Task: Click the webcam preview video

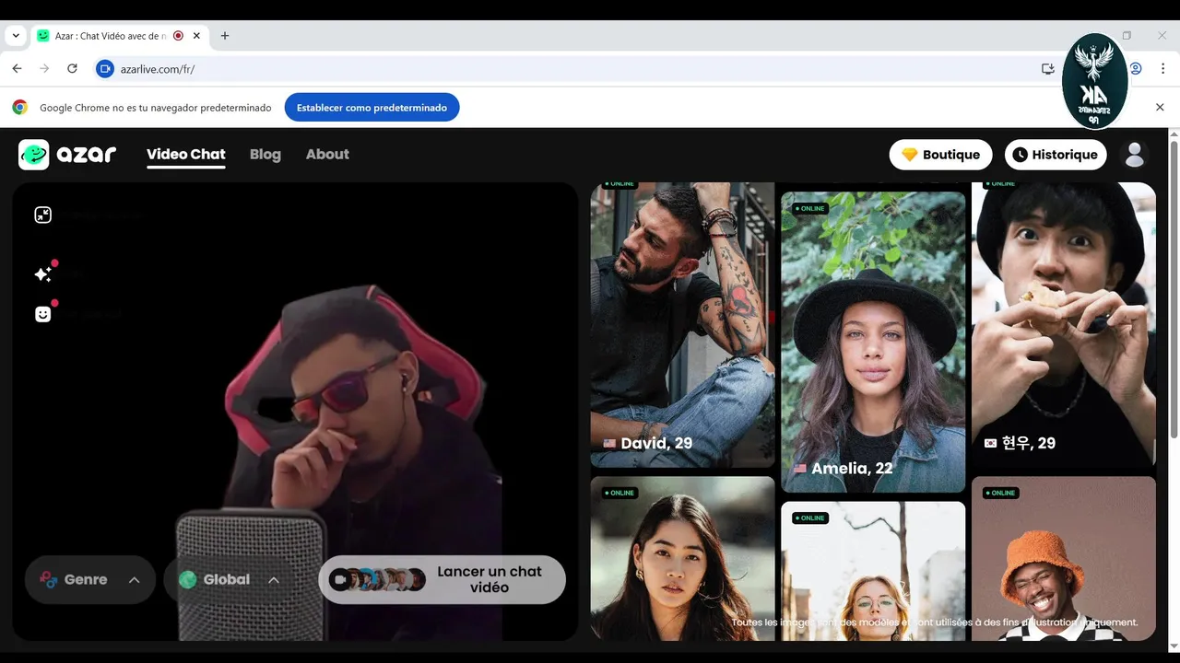Action: coord(295,412)
